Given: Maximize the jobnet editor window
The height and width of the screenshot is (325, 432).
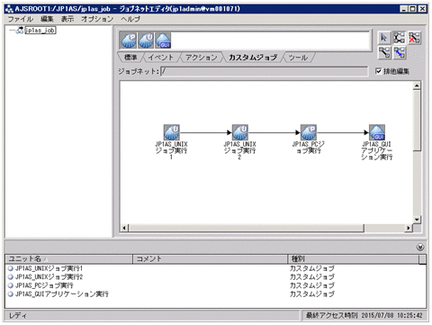Looking at the screenshot, I should click(x=413, y=9).
